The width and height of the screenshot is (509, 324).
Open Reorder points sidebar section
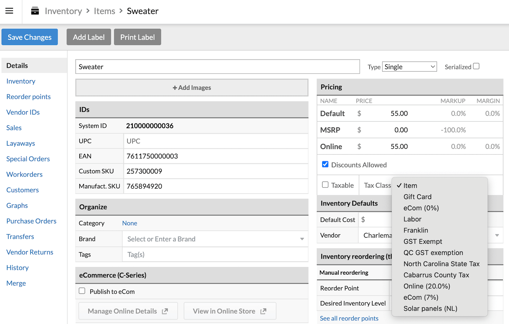(x=28, y=97)
